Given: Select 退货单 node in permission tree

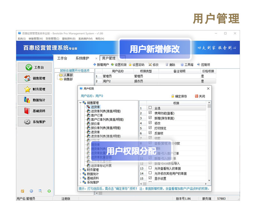Looking at the screenshot, I should (93, 132).
